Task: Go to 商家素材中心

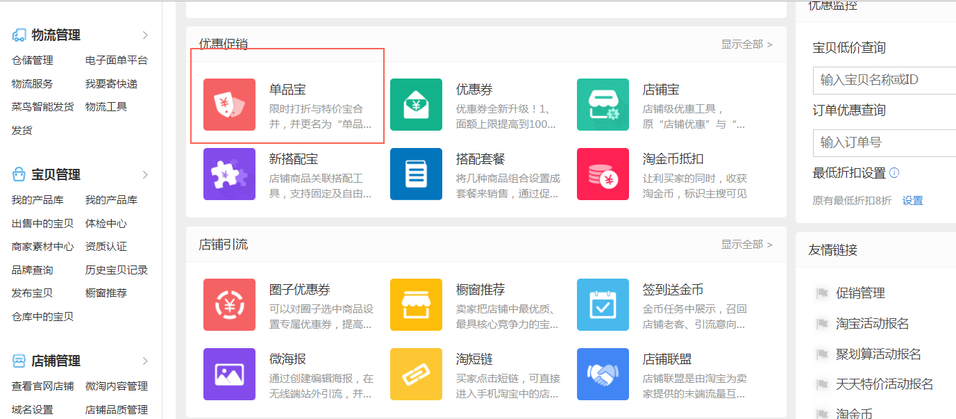Action: click(x=42, y=247)
